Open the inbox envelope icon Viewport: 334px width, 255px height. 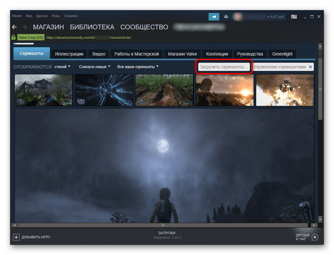point(226,16)
